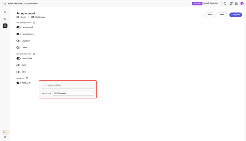Click the Account ID input field
The height and width of the screenshot is (141, 246).
click(x=73, y=93)
